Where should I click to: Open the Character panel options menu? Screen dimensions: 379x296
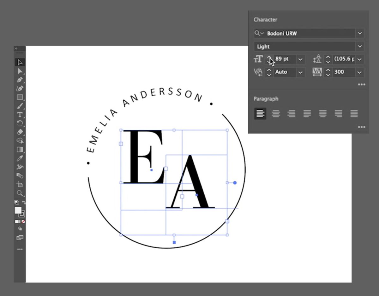pyautogui.click(x=362, y=84)
